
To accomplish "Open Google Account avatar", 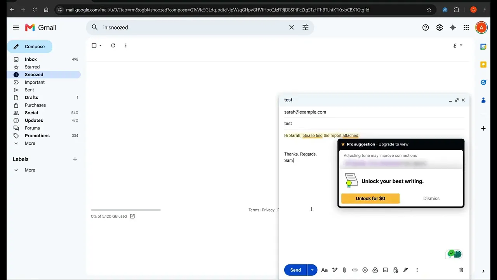I will click(x=481, y=28).
